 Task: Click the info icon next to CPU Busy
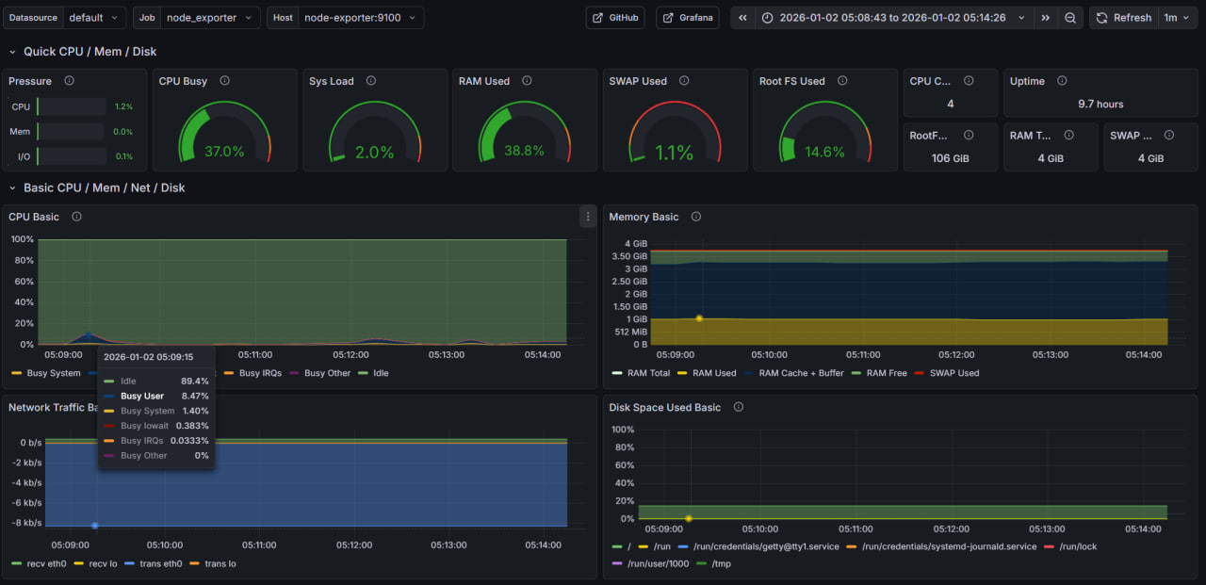224,81
